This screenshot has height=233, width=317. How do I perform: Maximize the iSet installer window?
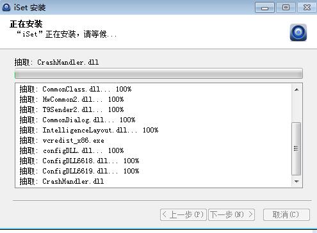point(286,8)
